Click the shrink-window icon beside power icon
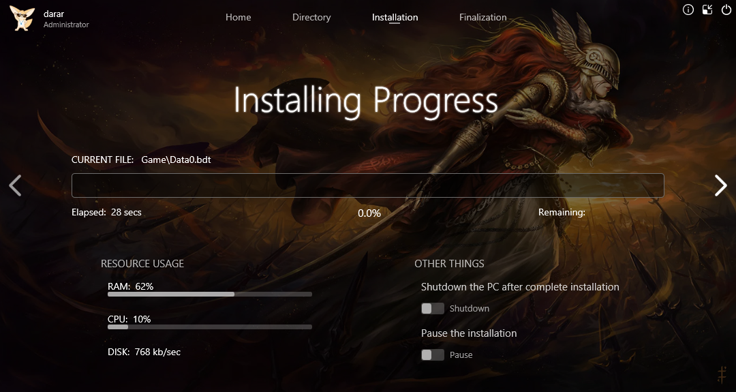 point(707,10)
